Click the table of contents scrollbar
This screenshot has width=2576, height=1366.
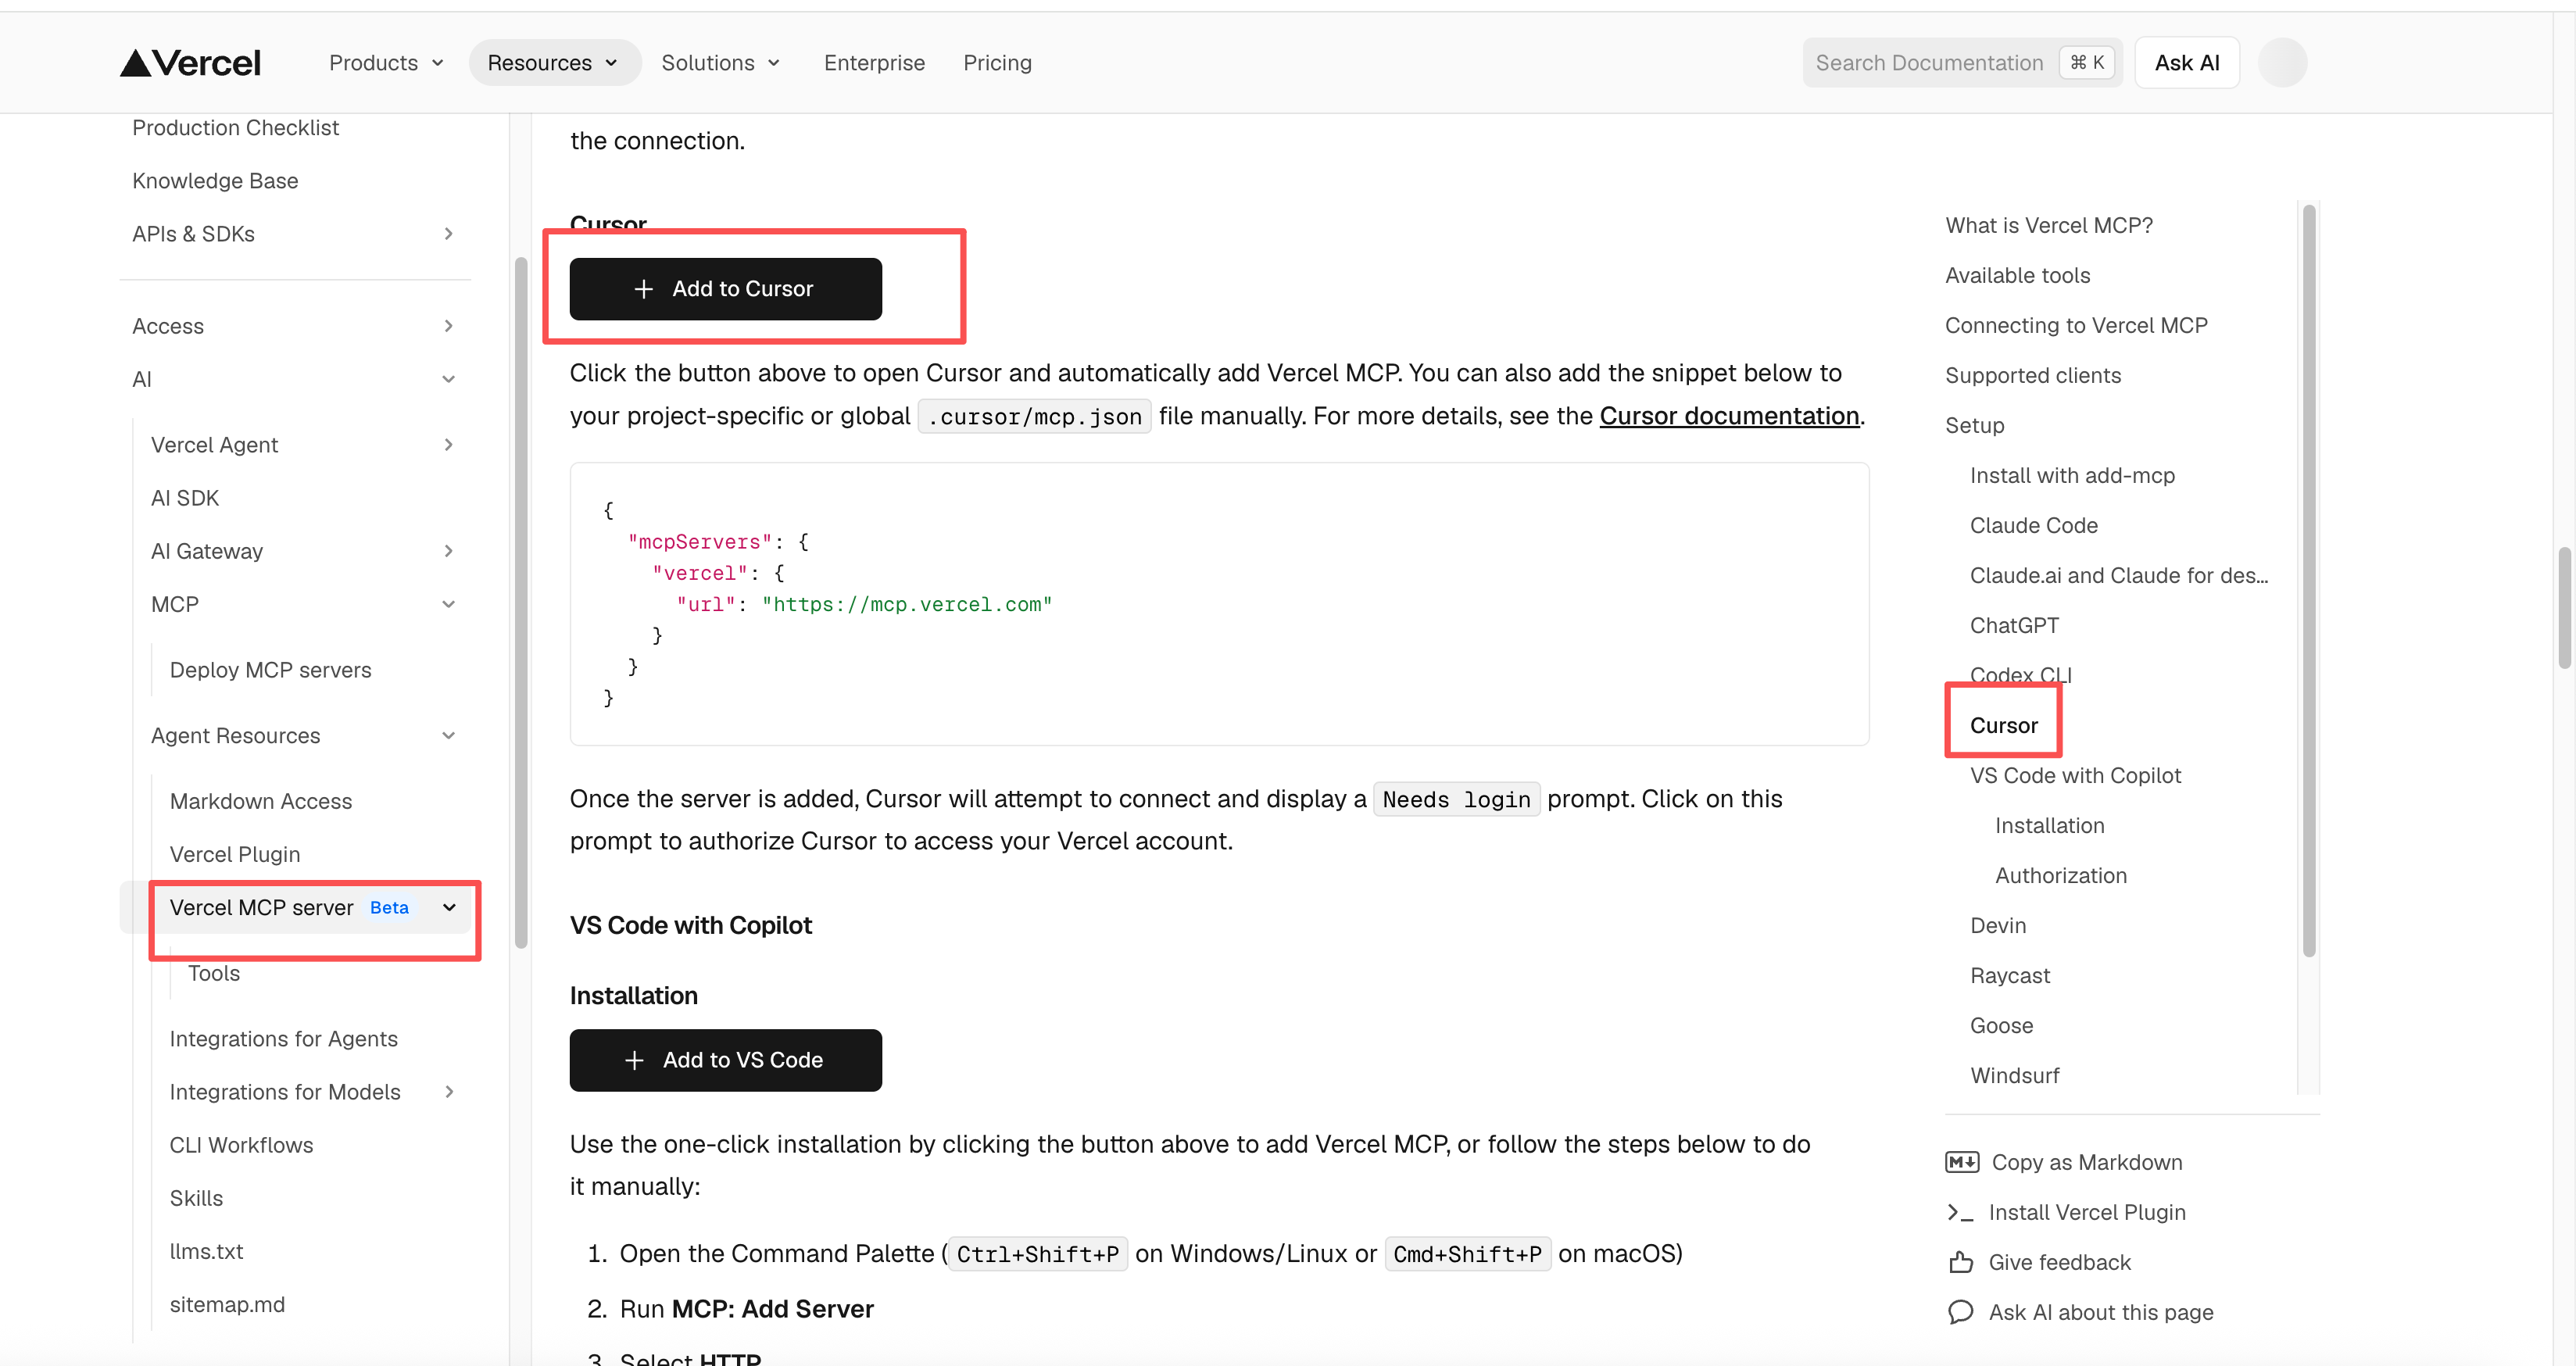[x=2308, y=580]
